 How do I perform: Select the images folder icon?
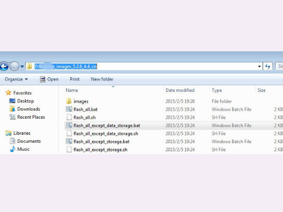(69, 101)
